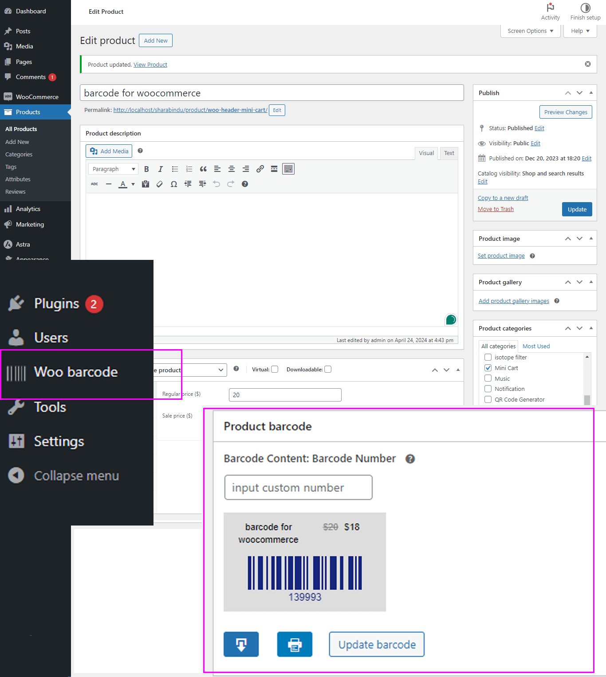The image size is (606, 677).
Task: Check the QR Code Generator category
Action: click(x=488, y=399)
